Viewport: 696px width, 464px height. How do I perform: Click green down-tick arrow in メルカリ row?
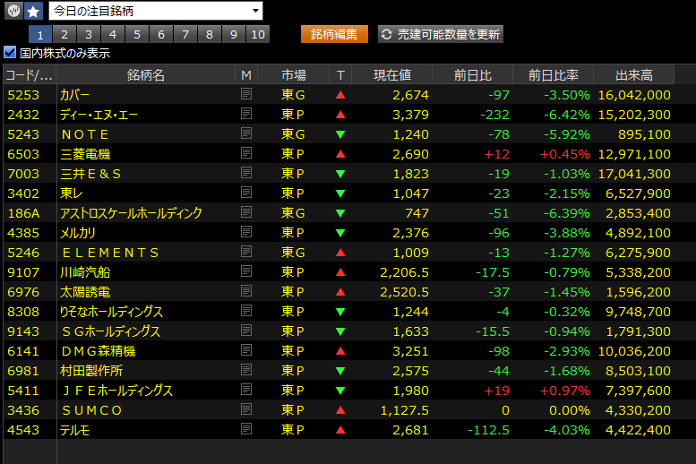pyautogui.click(x=340, y=233)
